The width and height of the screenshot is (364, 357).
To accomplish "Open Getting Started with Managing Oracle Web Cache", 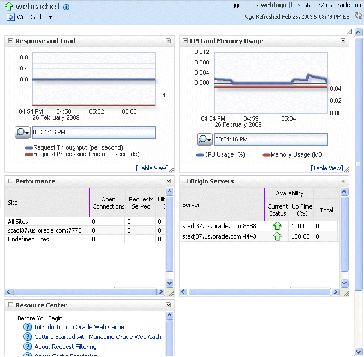I will [x=98, y=337].
